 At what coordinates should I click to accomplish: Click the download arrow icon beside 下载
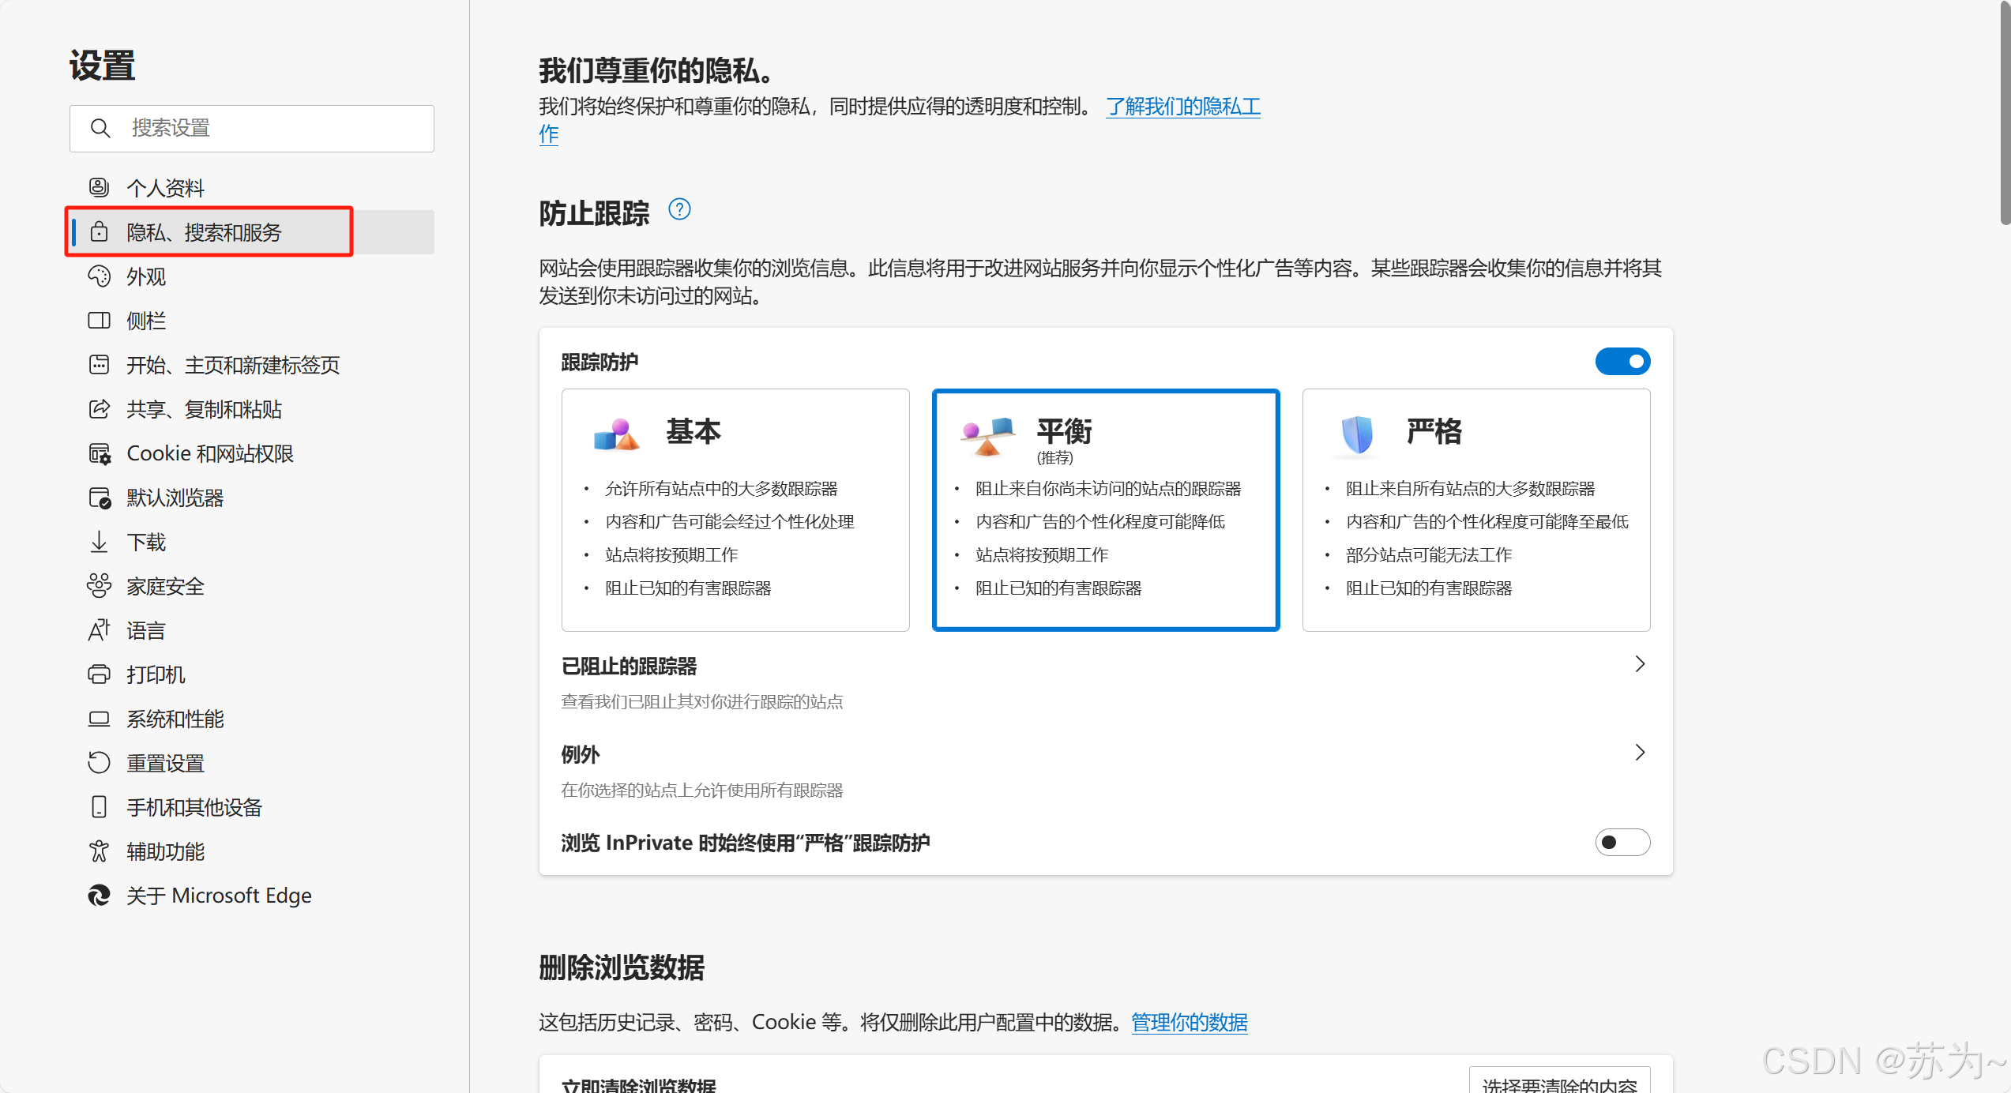pyautogui.click(x=99, y=542)
